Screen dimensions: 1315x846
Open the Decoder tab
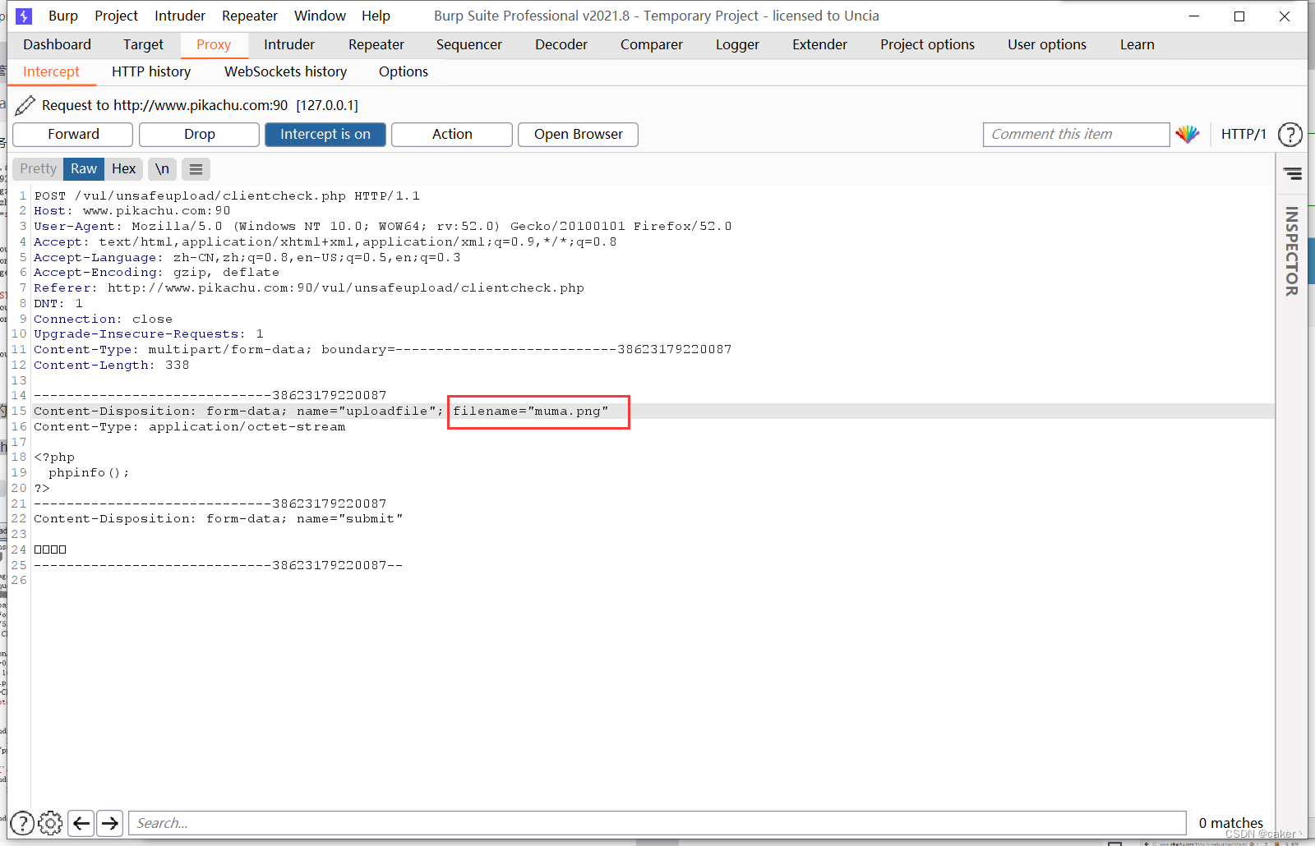tap(561, 44)
